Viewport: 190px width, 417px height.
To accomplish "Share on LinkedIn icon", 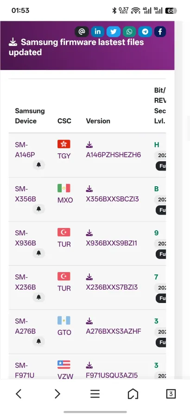I will [98, 32].
